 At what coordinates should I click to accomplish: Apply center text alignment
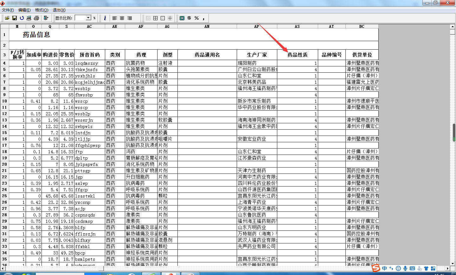122,18
